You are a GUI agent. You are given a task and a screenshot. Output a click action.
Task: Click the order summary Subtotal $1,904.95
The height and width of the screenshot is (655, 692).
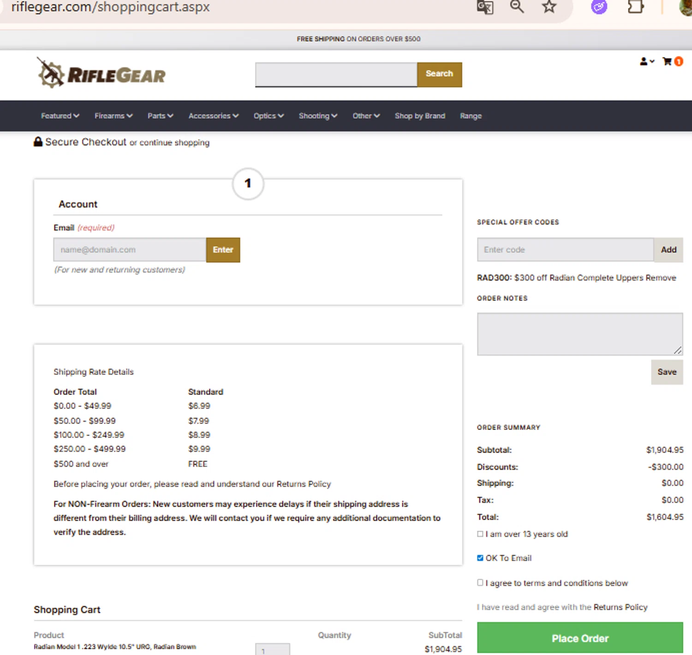pyautogui.click(x=665, y=450)
